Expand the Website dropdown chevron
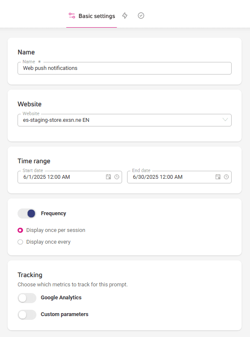250x337 pixels. click(x=225, y=120)
